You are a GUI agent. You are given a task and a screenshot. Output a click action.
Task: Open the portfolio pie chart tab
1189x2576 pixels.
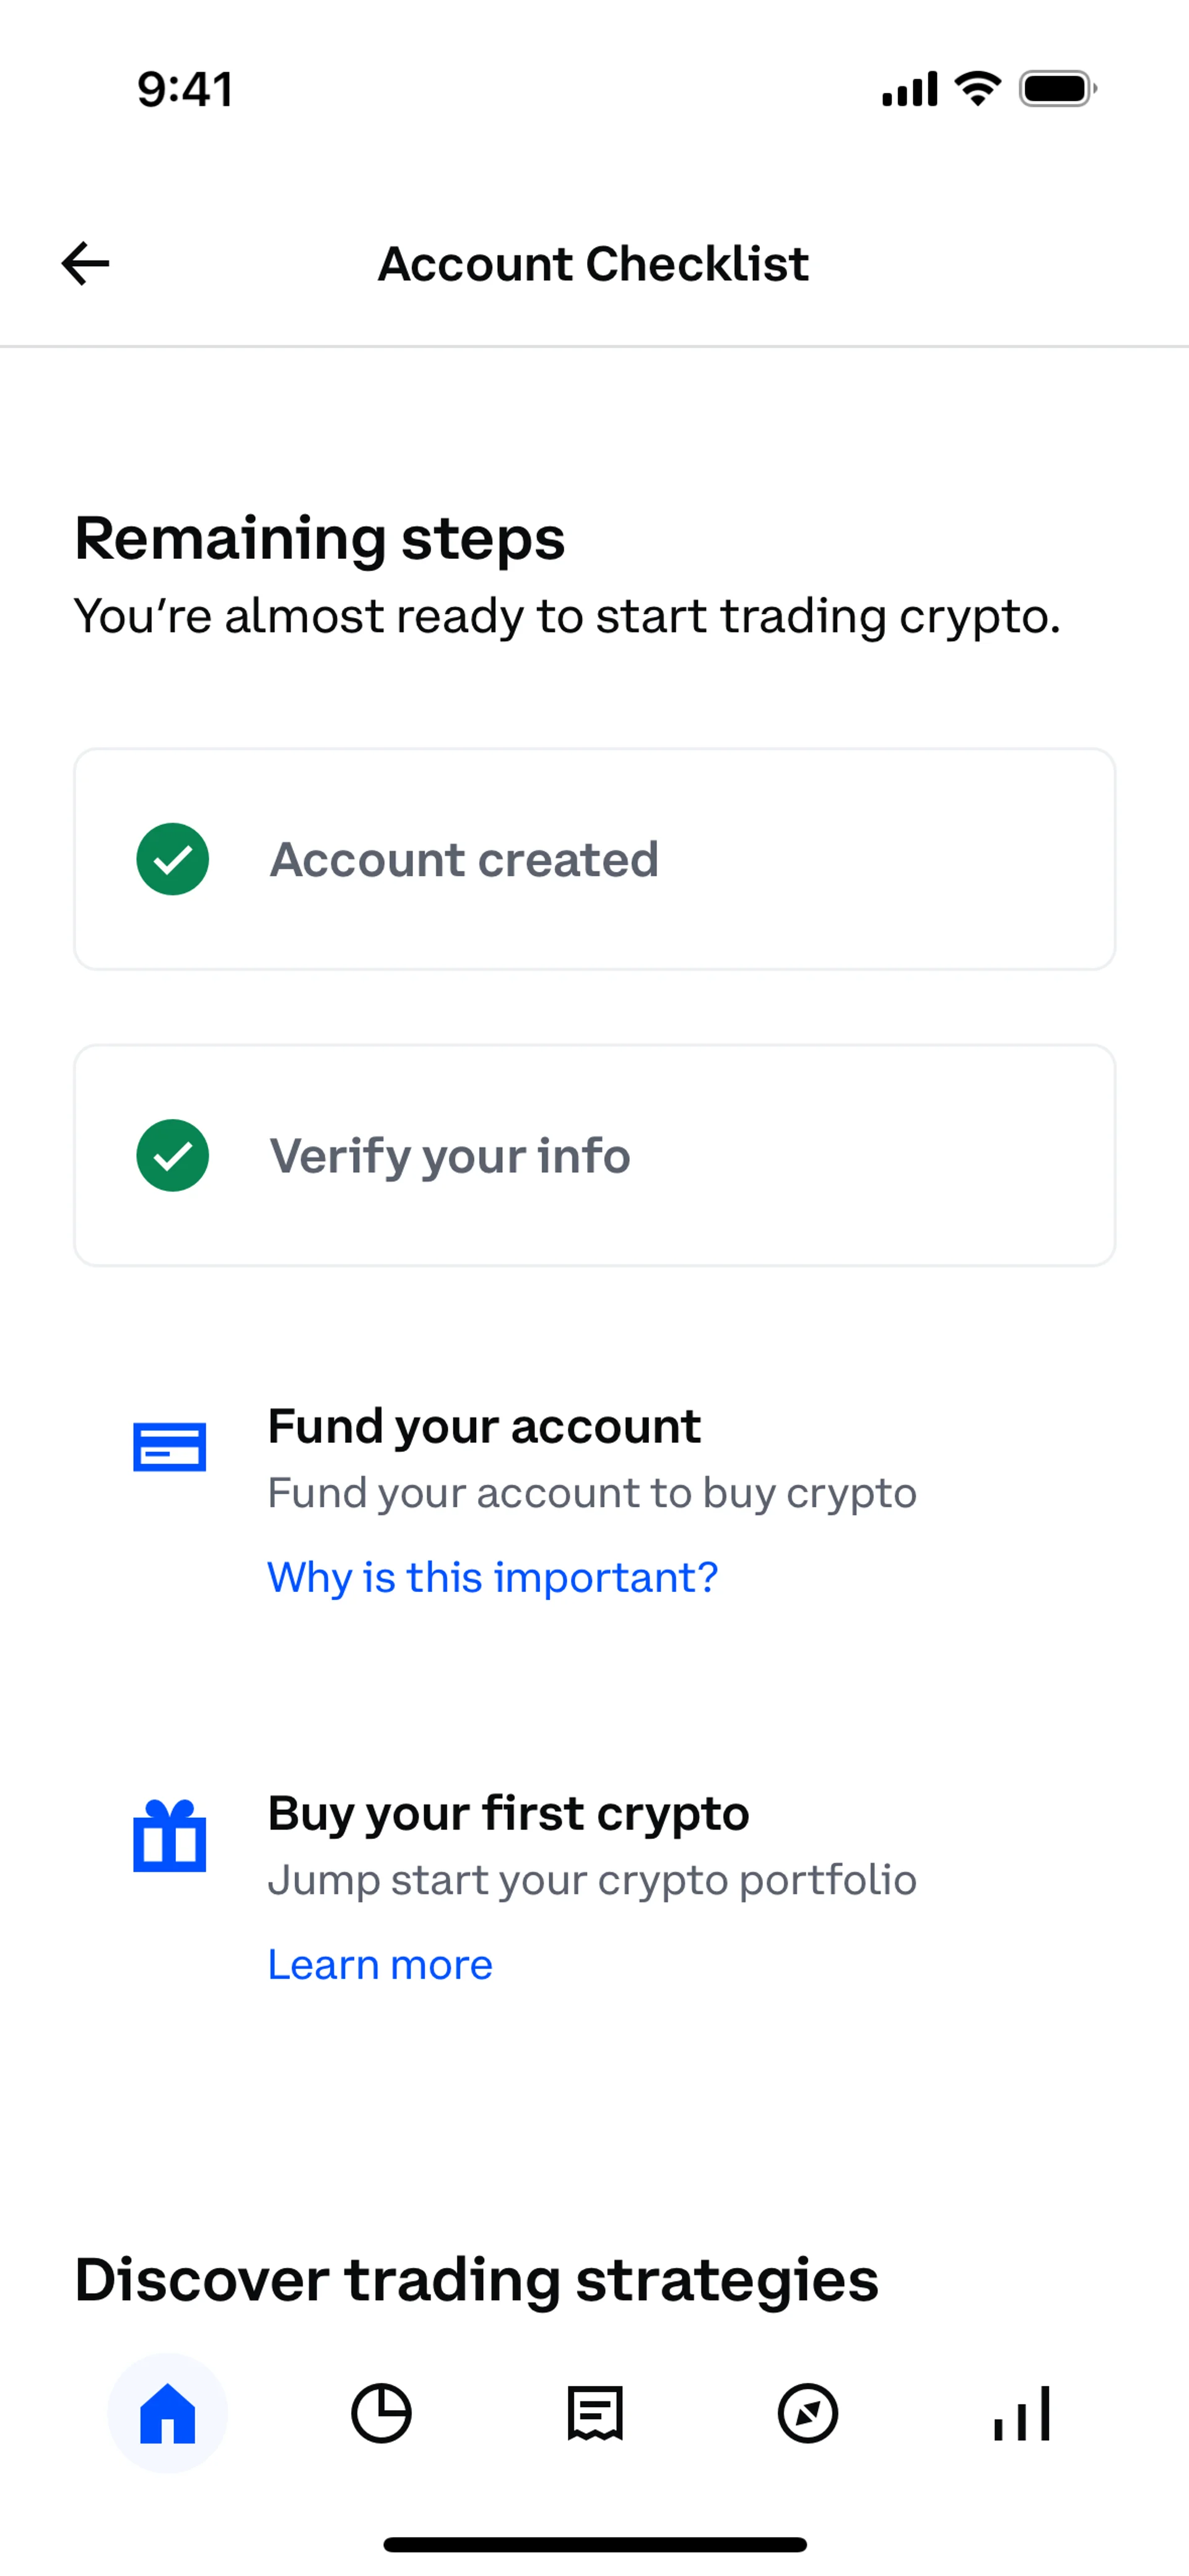point(381,2413)
